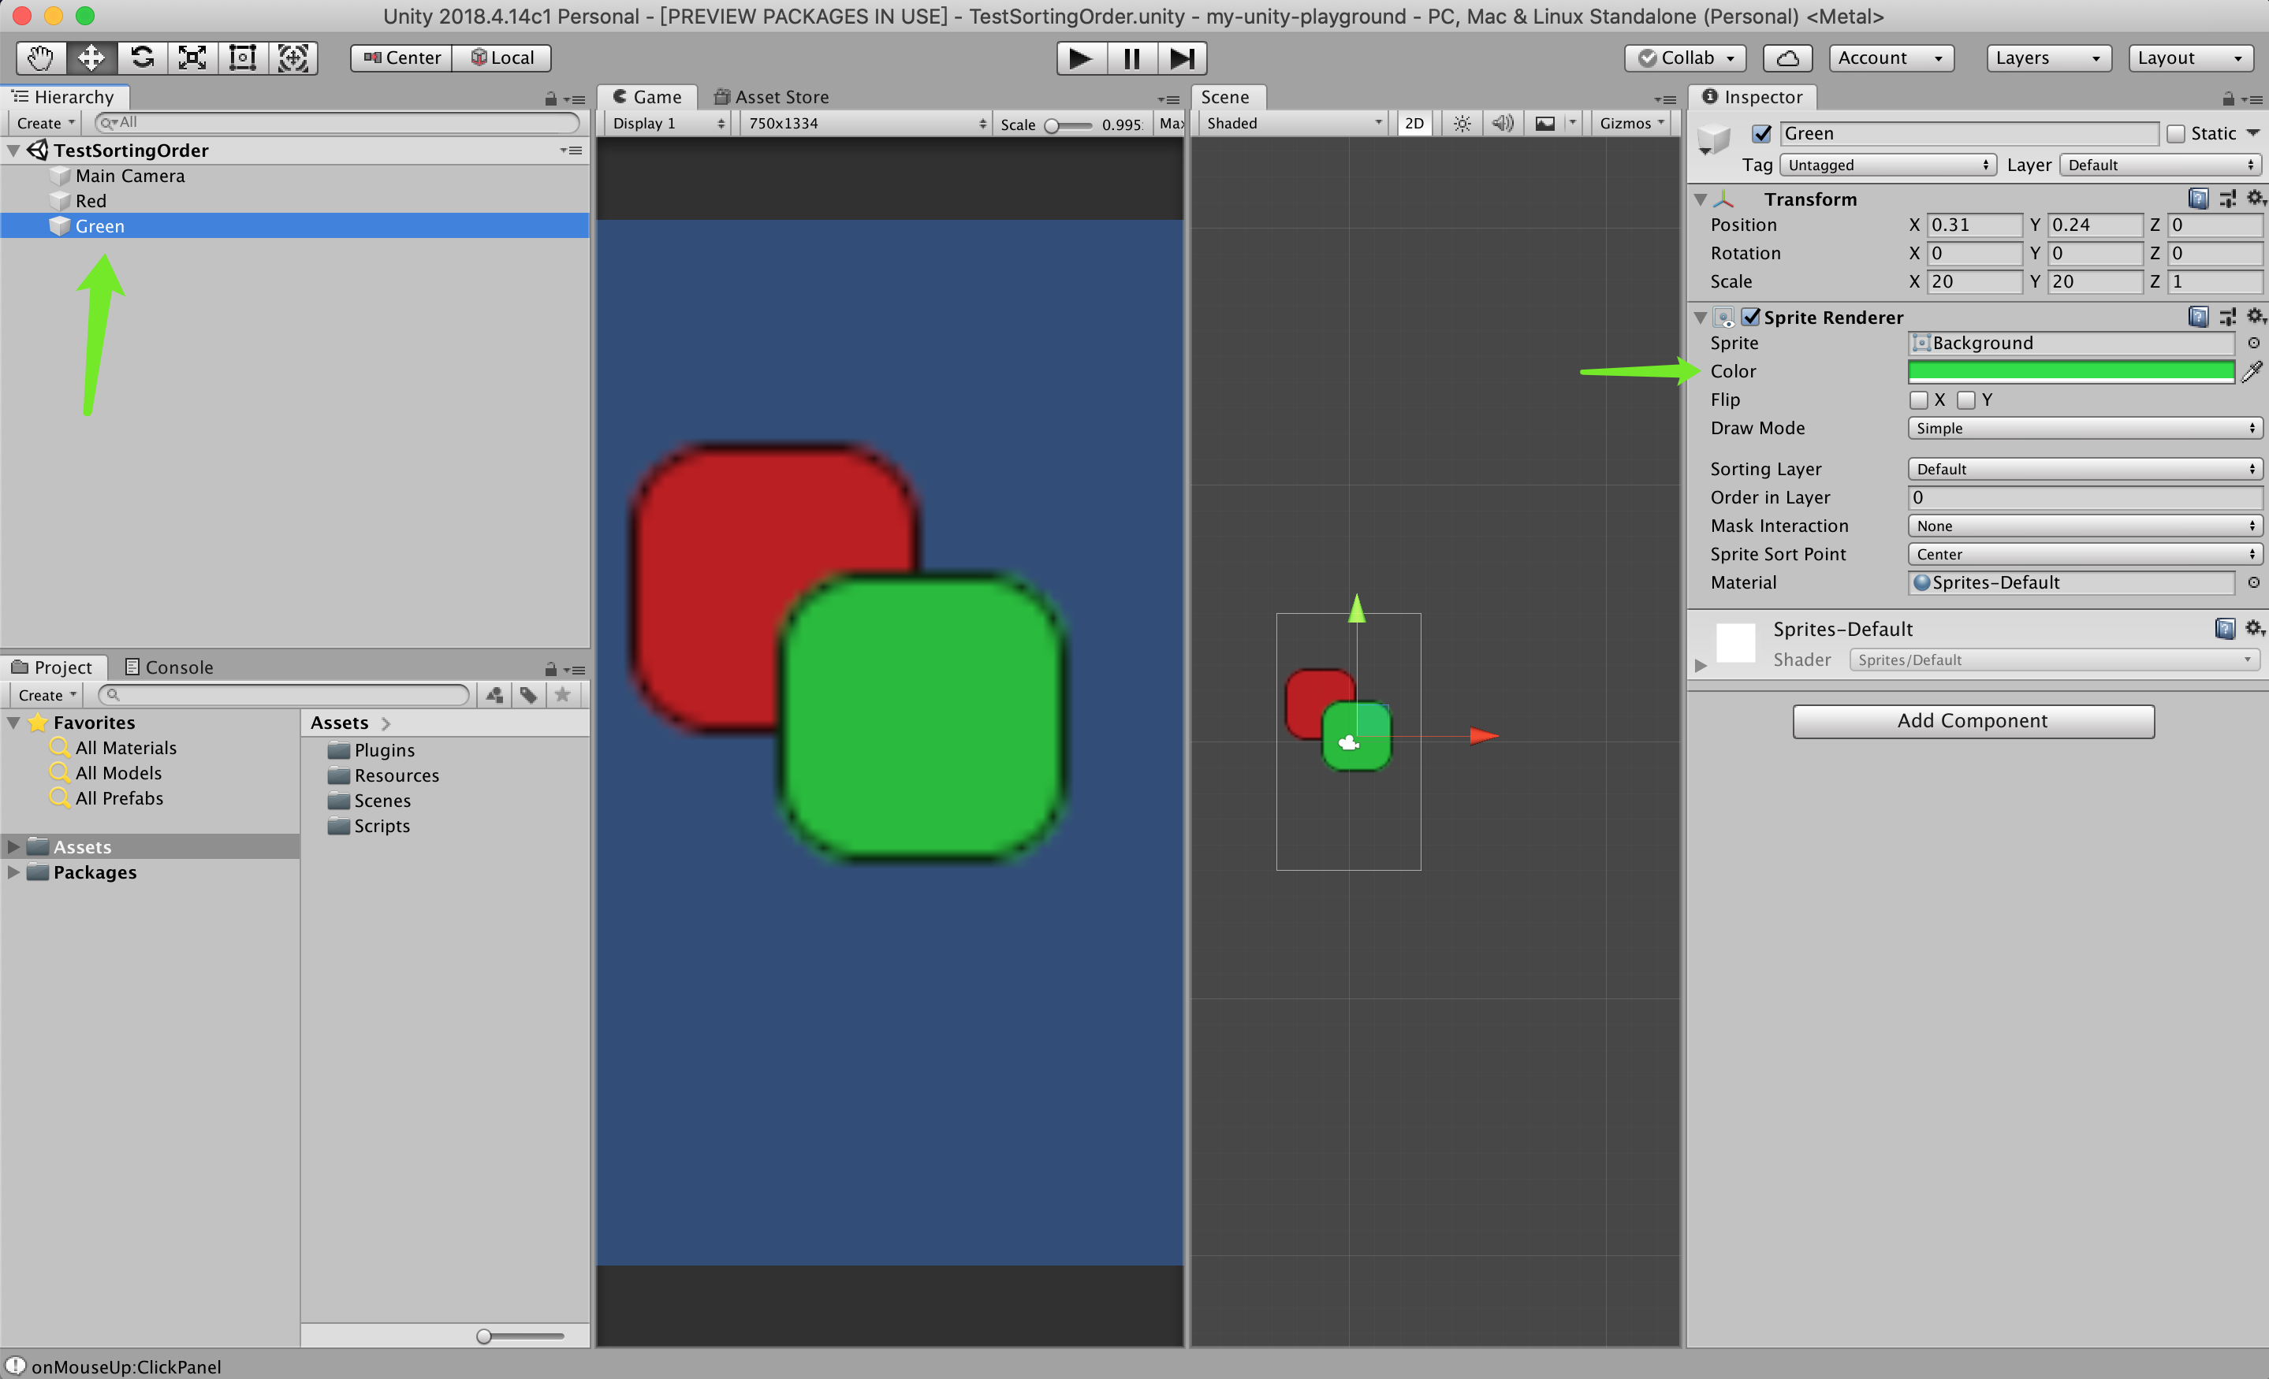Toggle scene audio speaker icon

click(1502, 124)
